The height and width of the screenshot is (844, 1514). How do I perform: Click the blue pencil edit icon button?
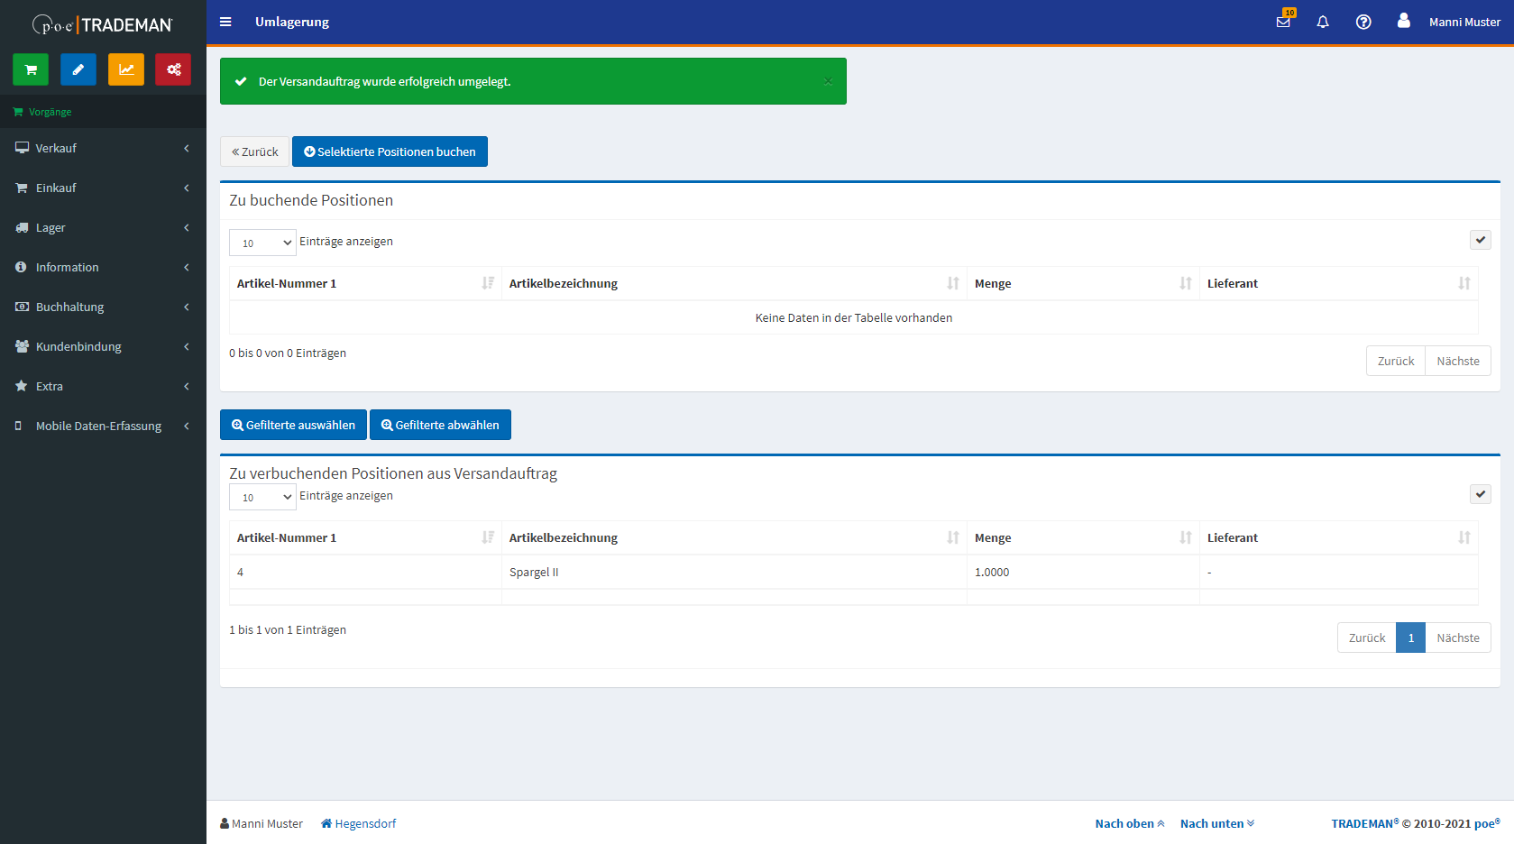(78, 69)
